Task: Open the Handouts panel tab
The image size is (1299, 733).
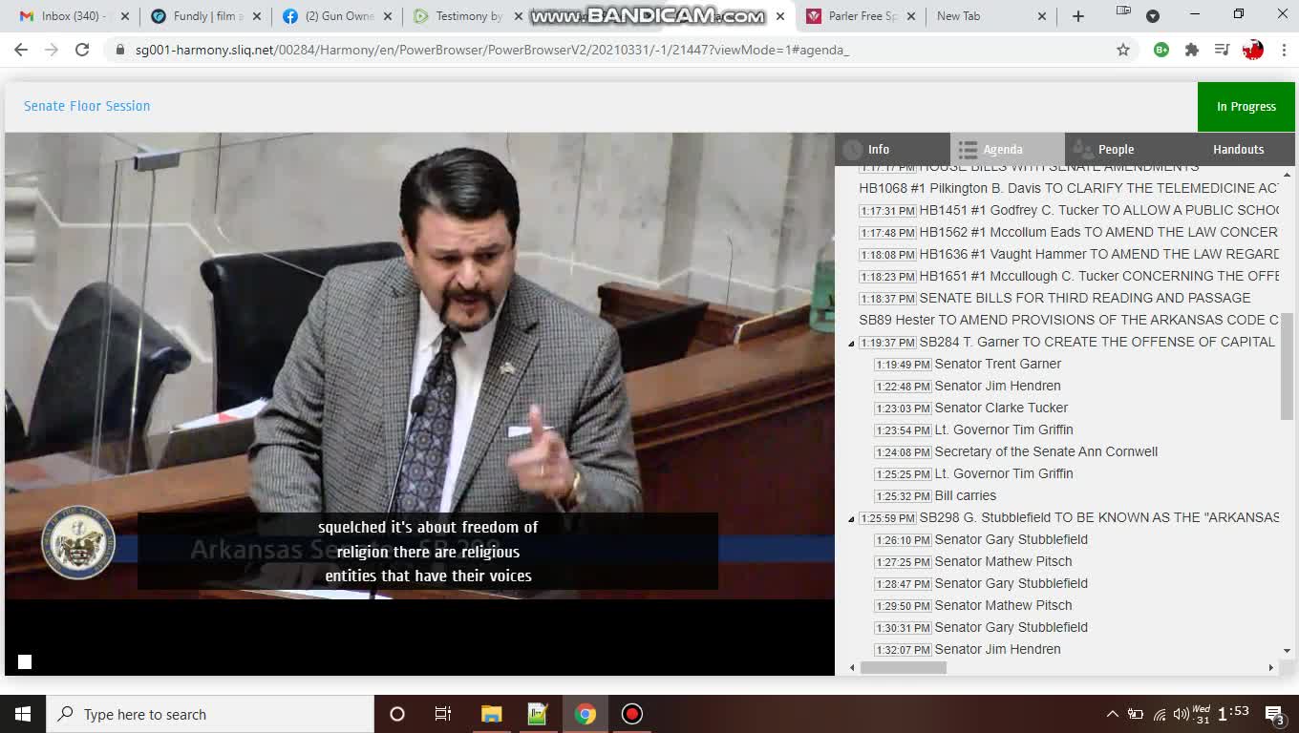Action: 1238,149
